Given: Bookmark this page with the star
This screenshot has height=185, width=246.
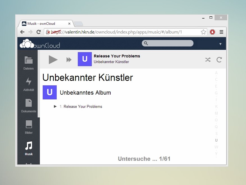Looking at the screenshot, I should point(203,32).
